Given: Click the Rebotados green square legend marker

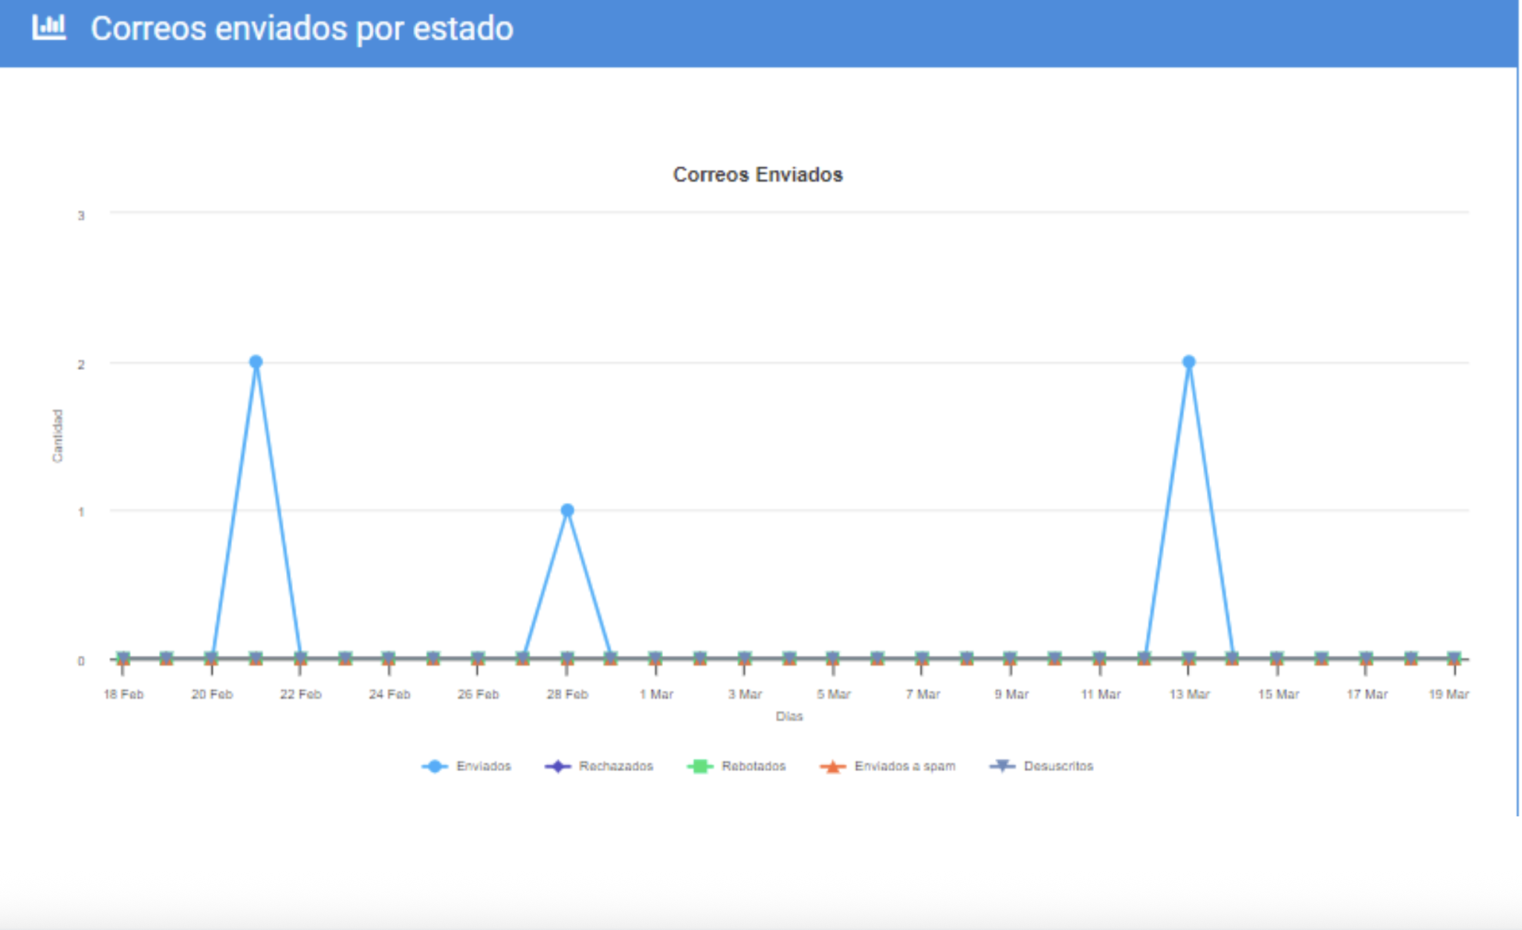Looking at the screenshot, I should coord(699,766).
